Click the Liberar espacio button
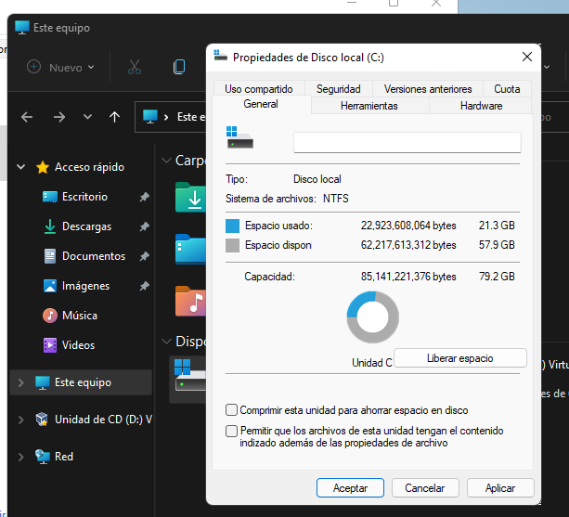 point(460,358)
